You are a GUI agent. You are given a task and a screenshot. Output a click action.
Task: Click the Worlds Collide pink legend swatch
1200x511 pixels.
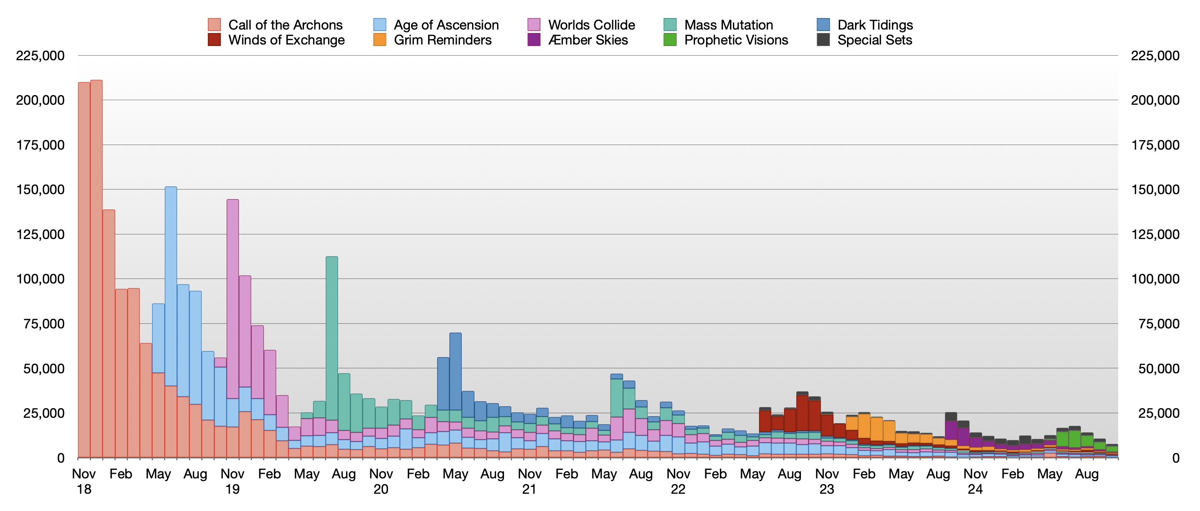[534, 25]
